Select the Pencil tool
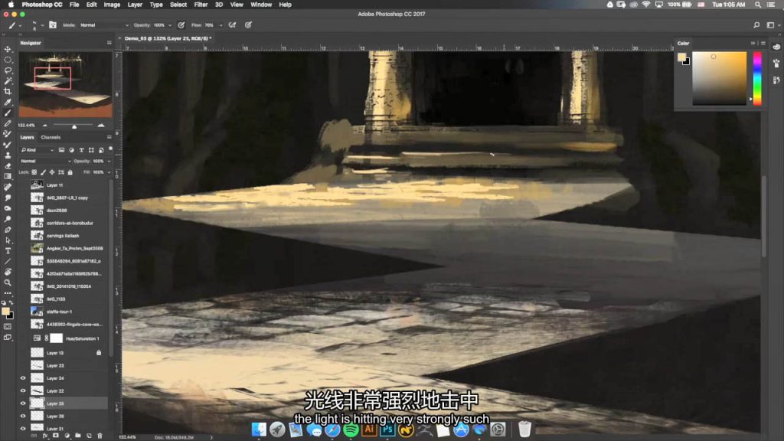Screen dimensions: 784x441 8,123
